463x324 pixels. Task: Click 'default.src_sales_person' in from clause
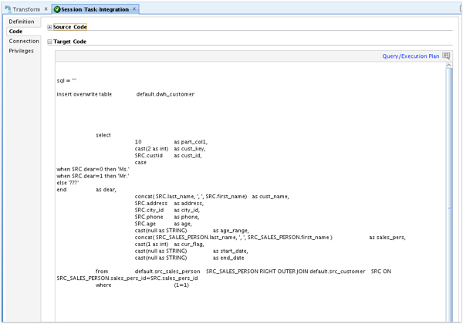coord(167,272)
